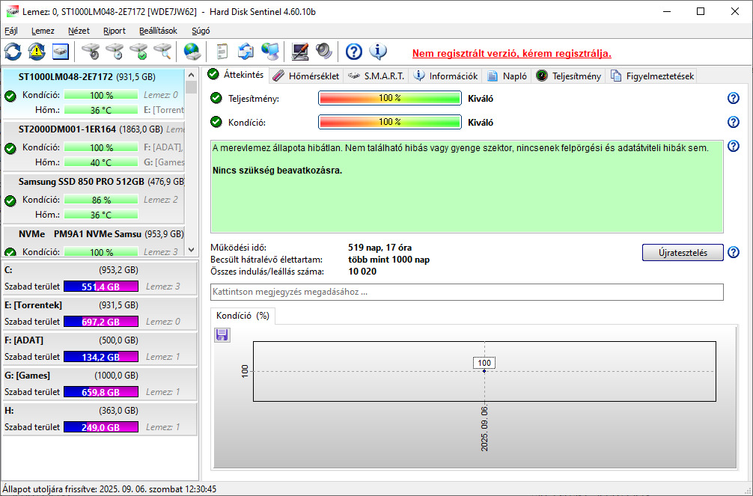Click the help icon next to Újratesztelés
753x496 pixels.
pos(734,253)
